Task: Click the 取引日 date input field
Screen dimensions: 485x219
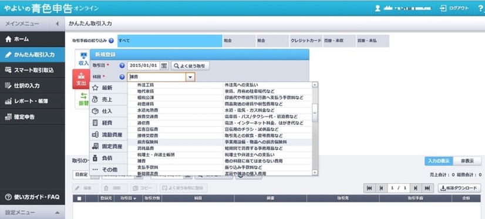Action: pos(144,66)
